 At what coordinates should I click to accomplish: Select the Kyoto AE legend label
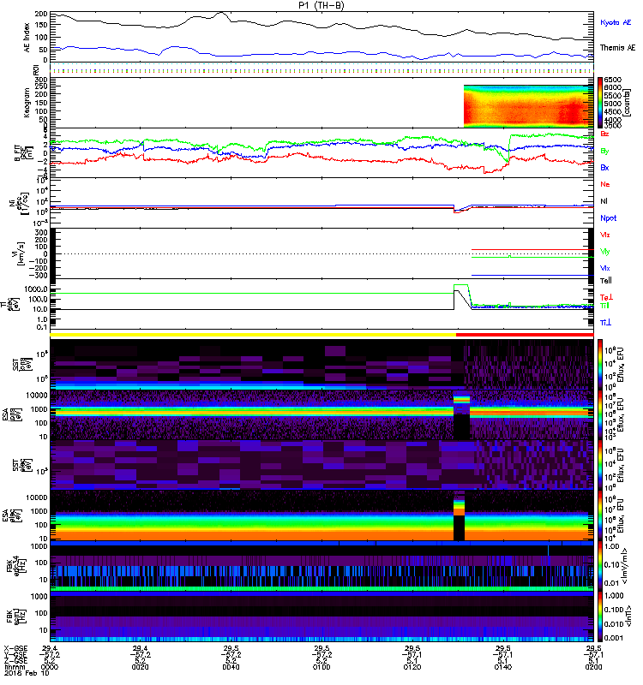[616, 22]
